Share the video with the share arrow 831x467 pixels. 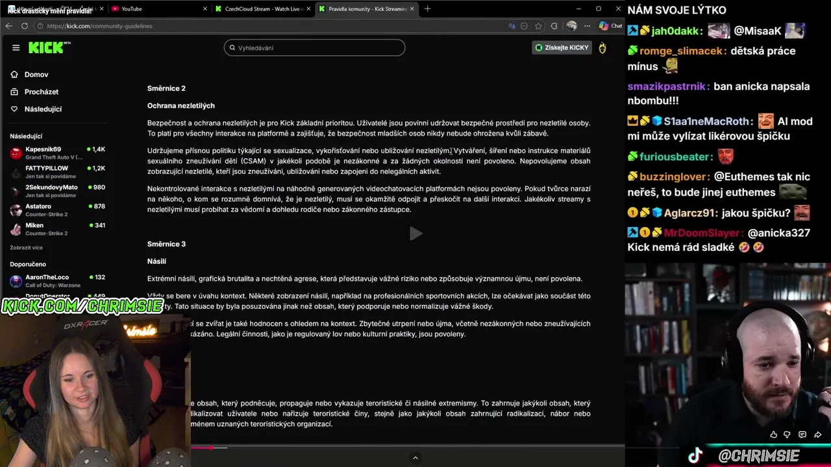818,435
